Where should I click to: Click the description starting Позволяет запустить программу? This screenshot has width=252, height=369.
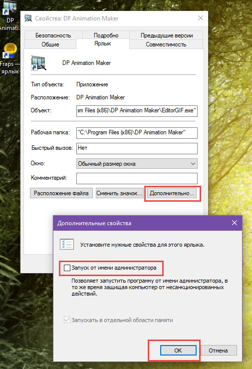[x=150, y=287]
